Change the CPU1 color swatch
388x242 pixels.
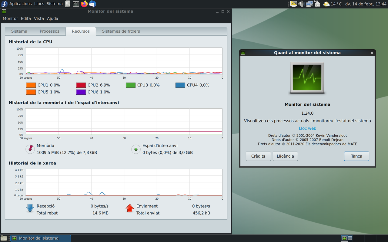tap(31, 85)
